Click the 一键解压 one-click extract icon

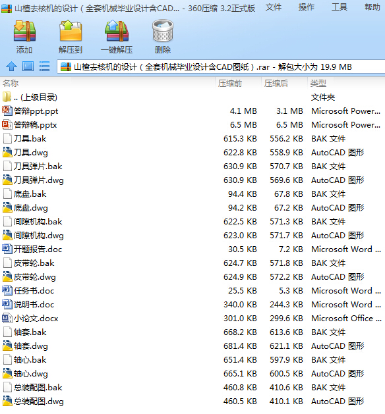click(117, 31)
